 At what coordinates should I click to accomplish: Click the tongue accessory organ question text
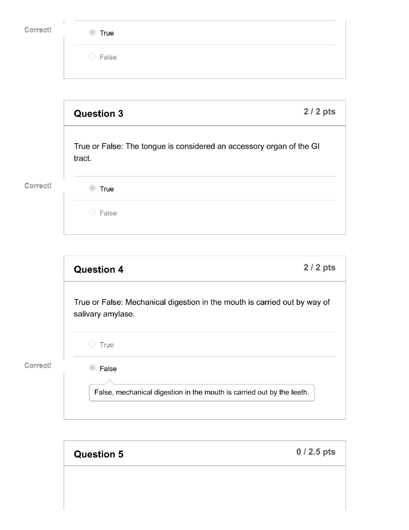click(x=196, y=152)
